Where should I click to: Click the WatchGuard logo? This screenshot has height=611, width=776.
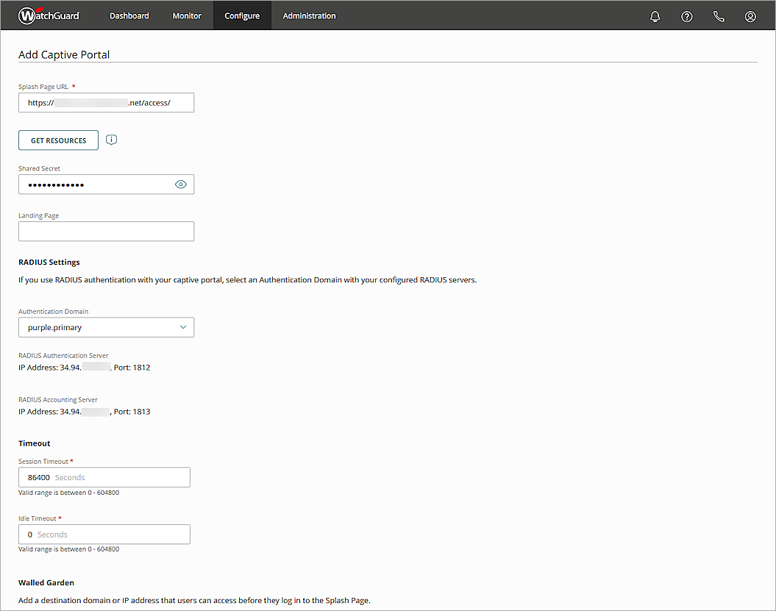point(49,15)
